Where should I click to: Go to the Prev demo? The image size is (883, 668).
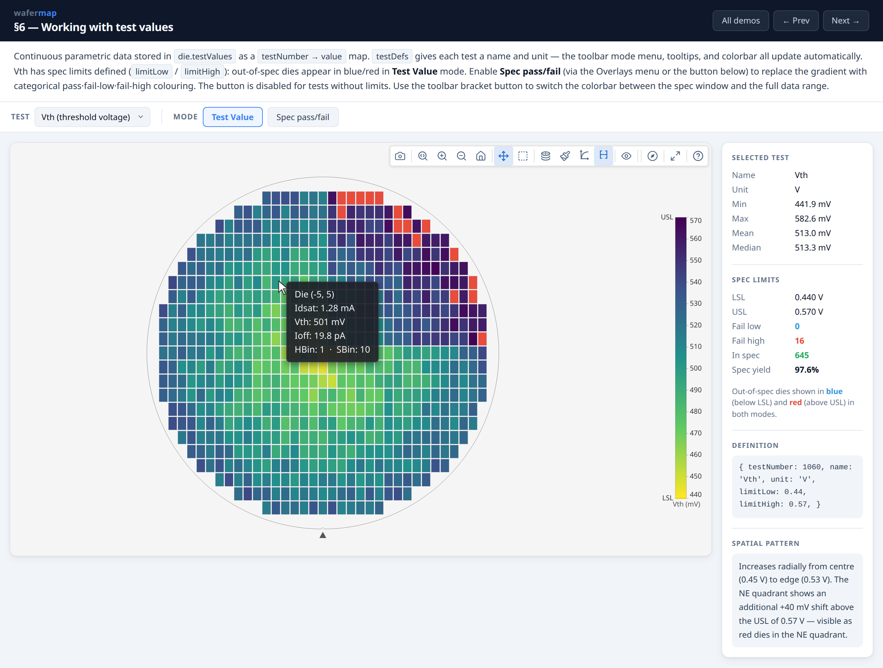coord(796,21)
